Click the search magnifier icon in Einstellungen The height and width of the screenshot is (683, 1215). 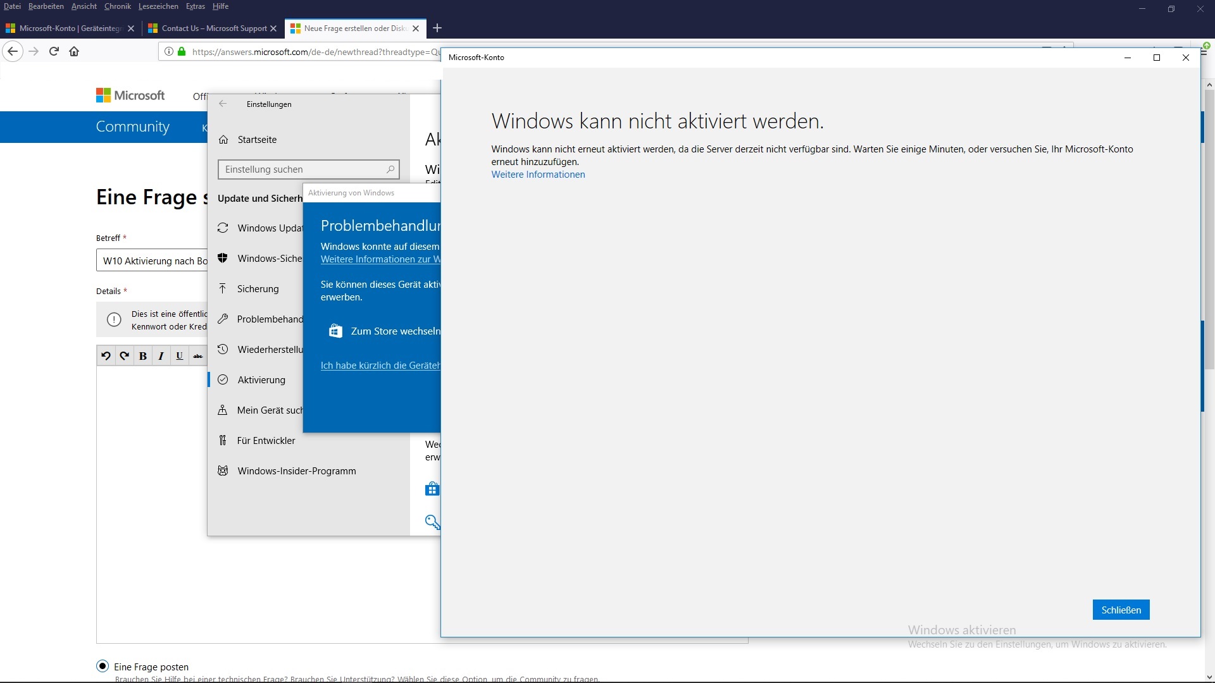390,169
